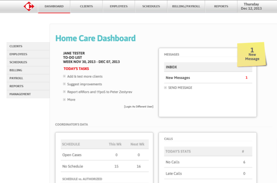The height and width of the screenshot is (183, 277).
Task: Click the yellow '1 New Message' sticky note
Action: (252, 55)
